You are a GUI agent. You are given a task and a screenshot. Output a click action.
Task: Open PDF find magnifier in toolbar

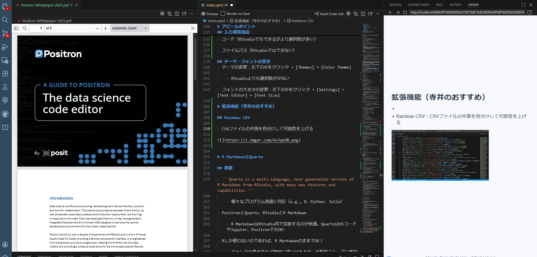tap(25, 28)
